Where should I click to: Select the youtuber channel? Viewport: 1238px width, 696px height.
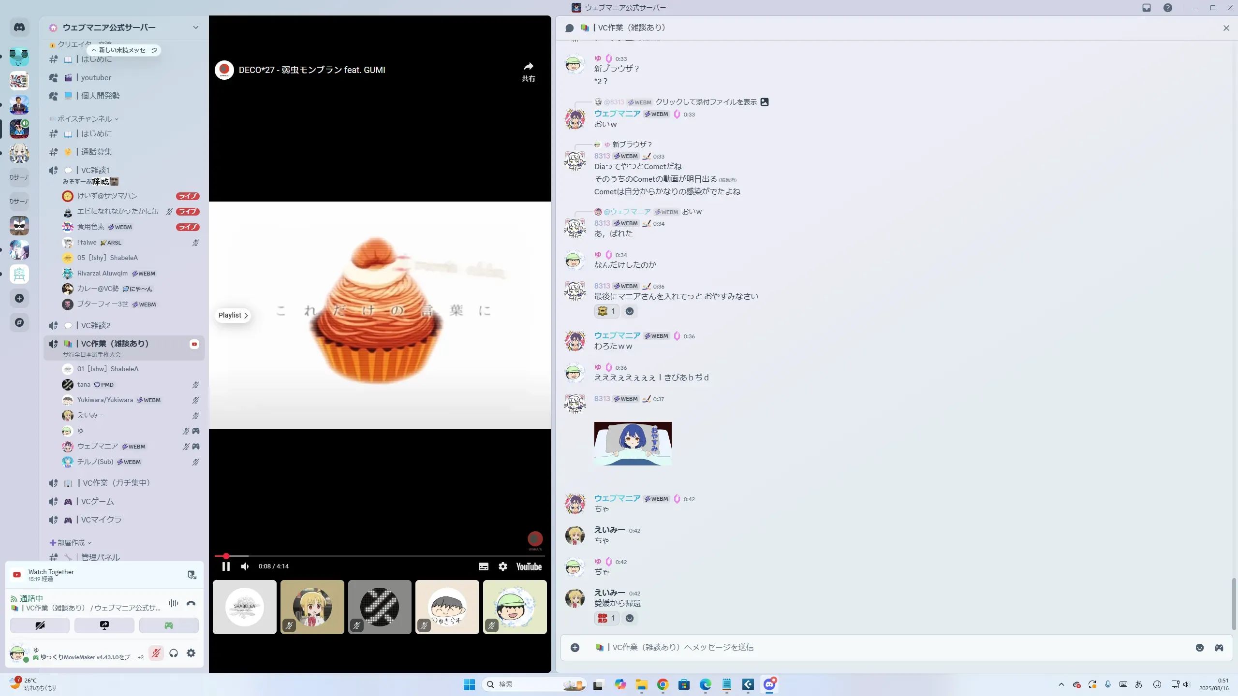pos(96,78)
